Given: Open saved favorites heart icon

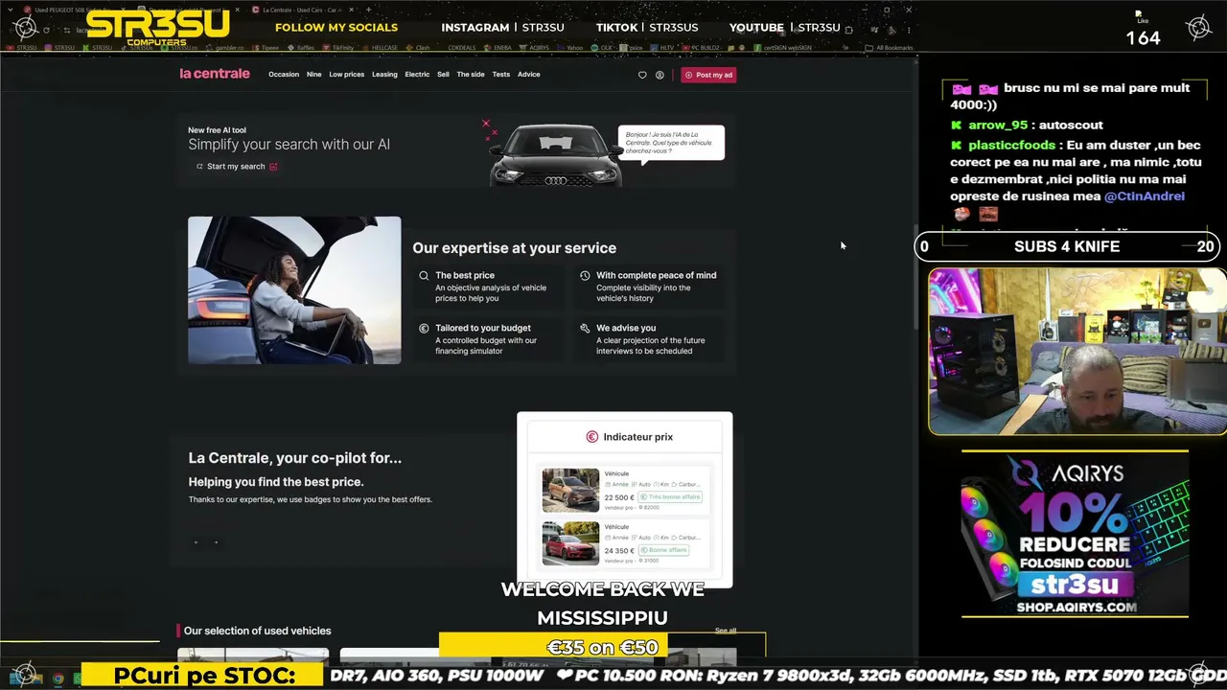Looking at the screenshot, I should tap(642, 75).
